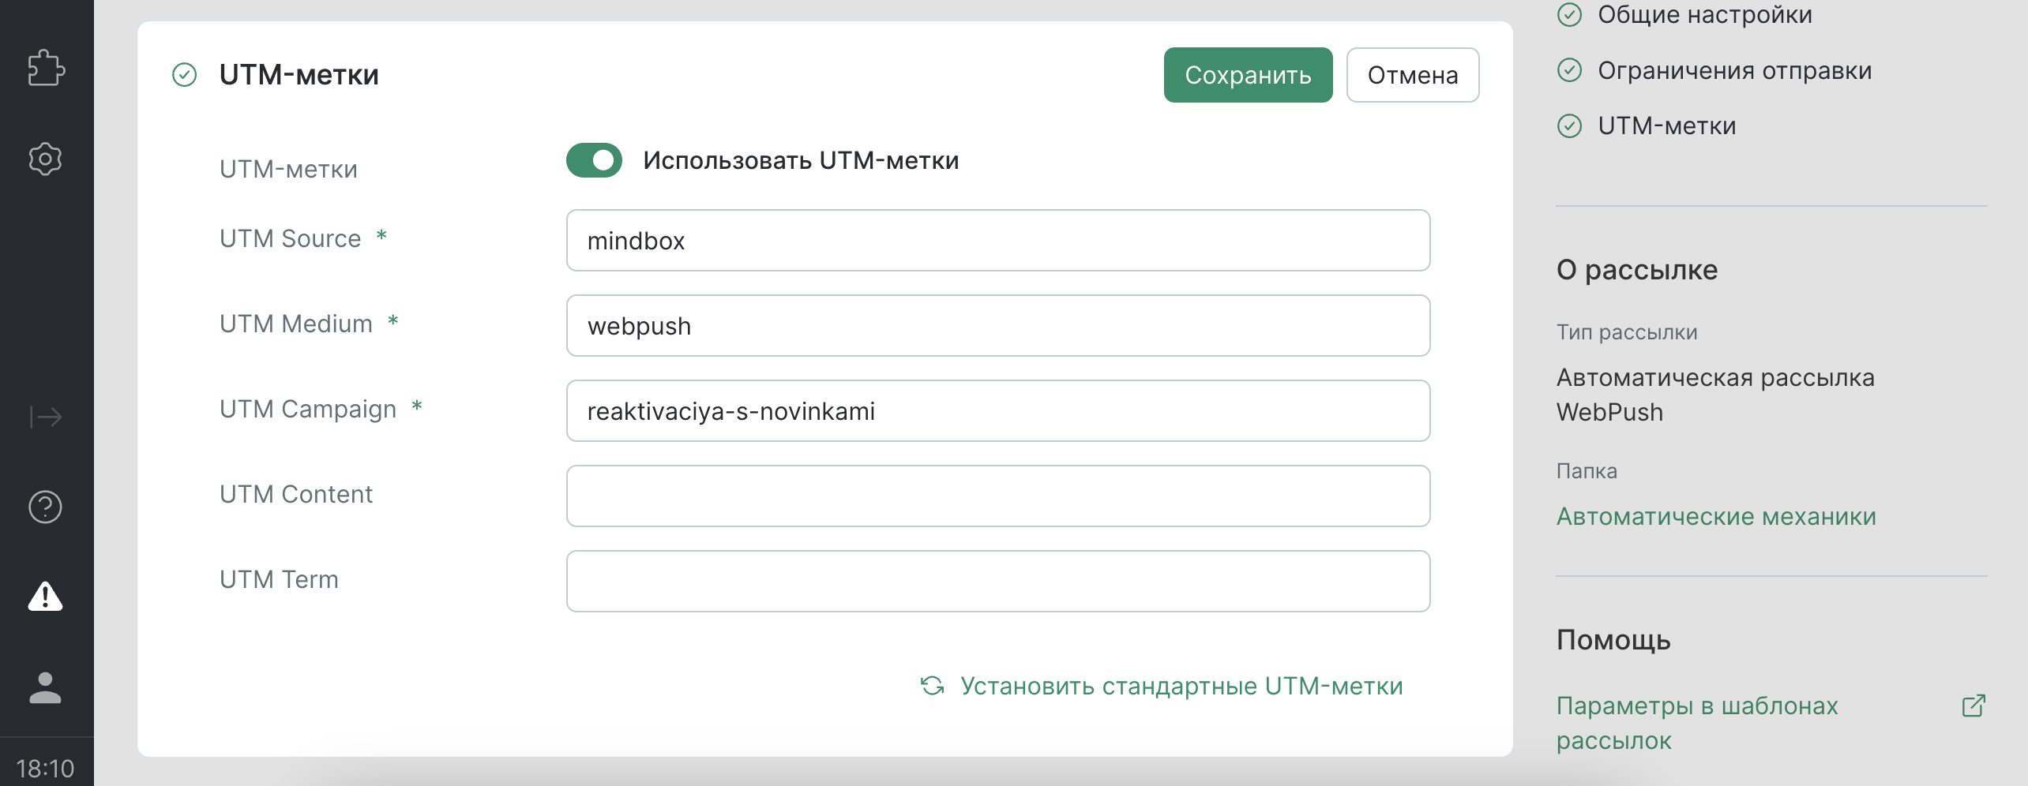Click empty UTM Term field
Viewport: 2028px width, 786px height.
pyautogui.click(x=998, y=582)
